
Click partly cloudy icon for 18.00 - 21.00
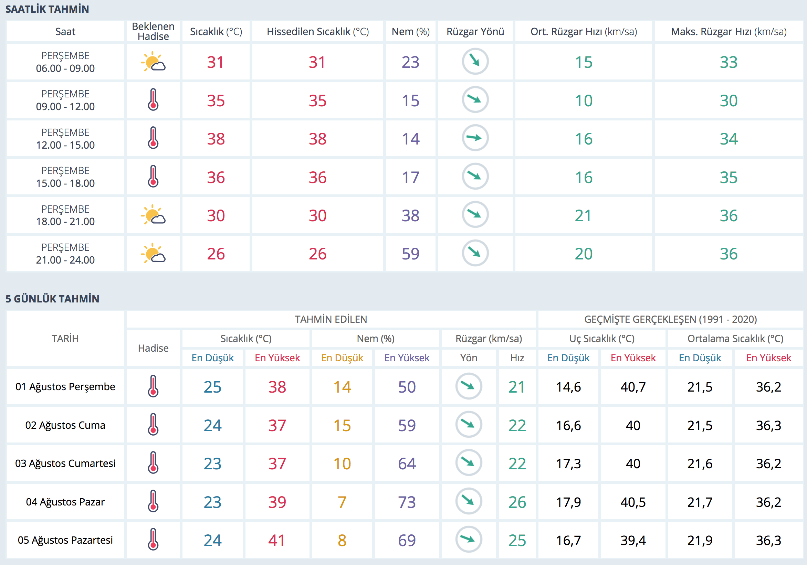[x=153, y=215]
